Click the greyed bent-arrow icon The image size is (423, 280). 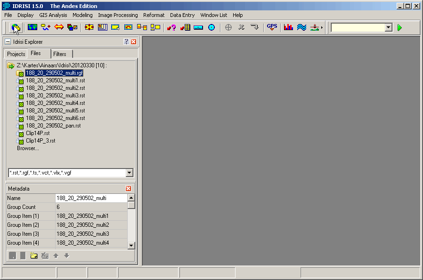point(255,27)
